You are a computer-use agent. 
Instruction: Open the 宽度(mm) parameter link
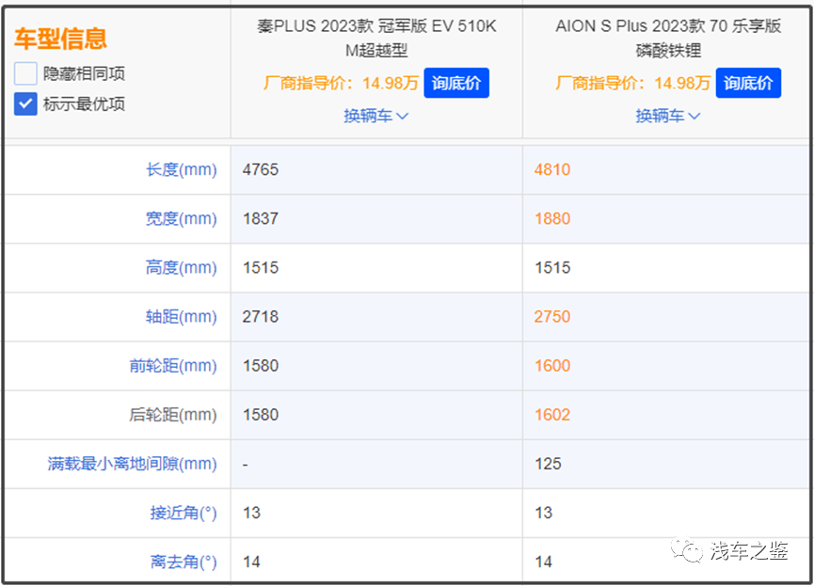(x=182, y=218)
